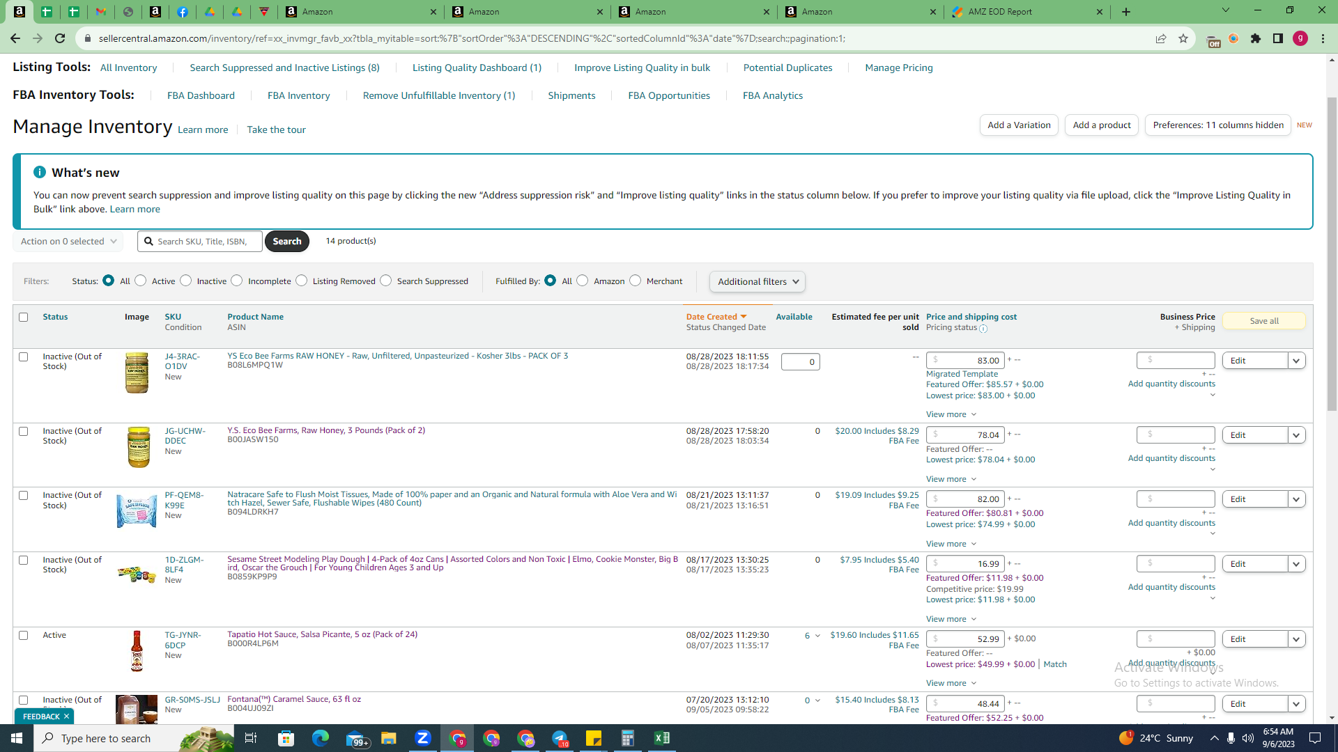This screenshot has width=1338, height=752.
Task: Open the Mail app from the taskbar
Action: coord(356,738)
